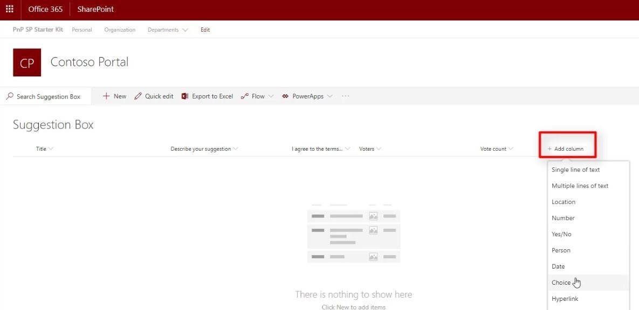Viewport: 639px width, 310px height.
Task: Open Quick edit mode
Action: coord(154,96)
